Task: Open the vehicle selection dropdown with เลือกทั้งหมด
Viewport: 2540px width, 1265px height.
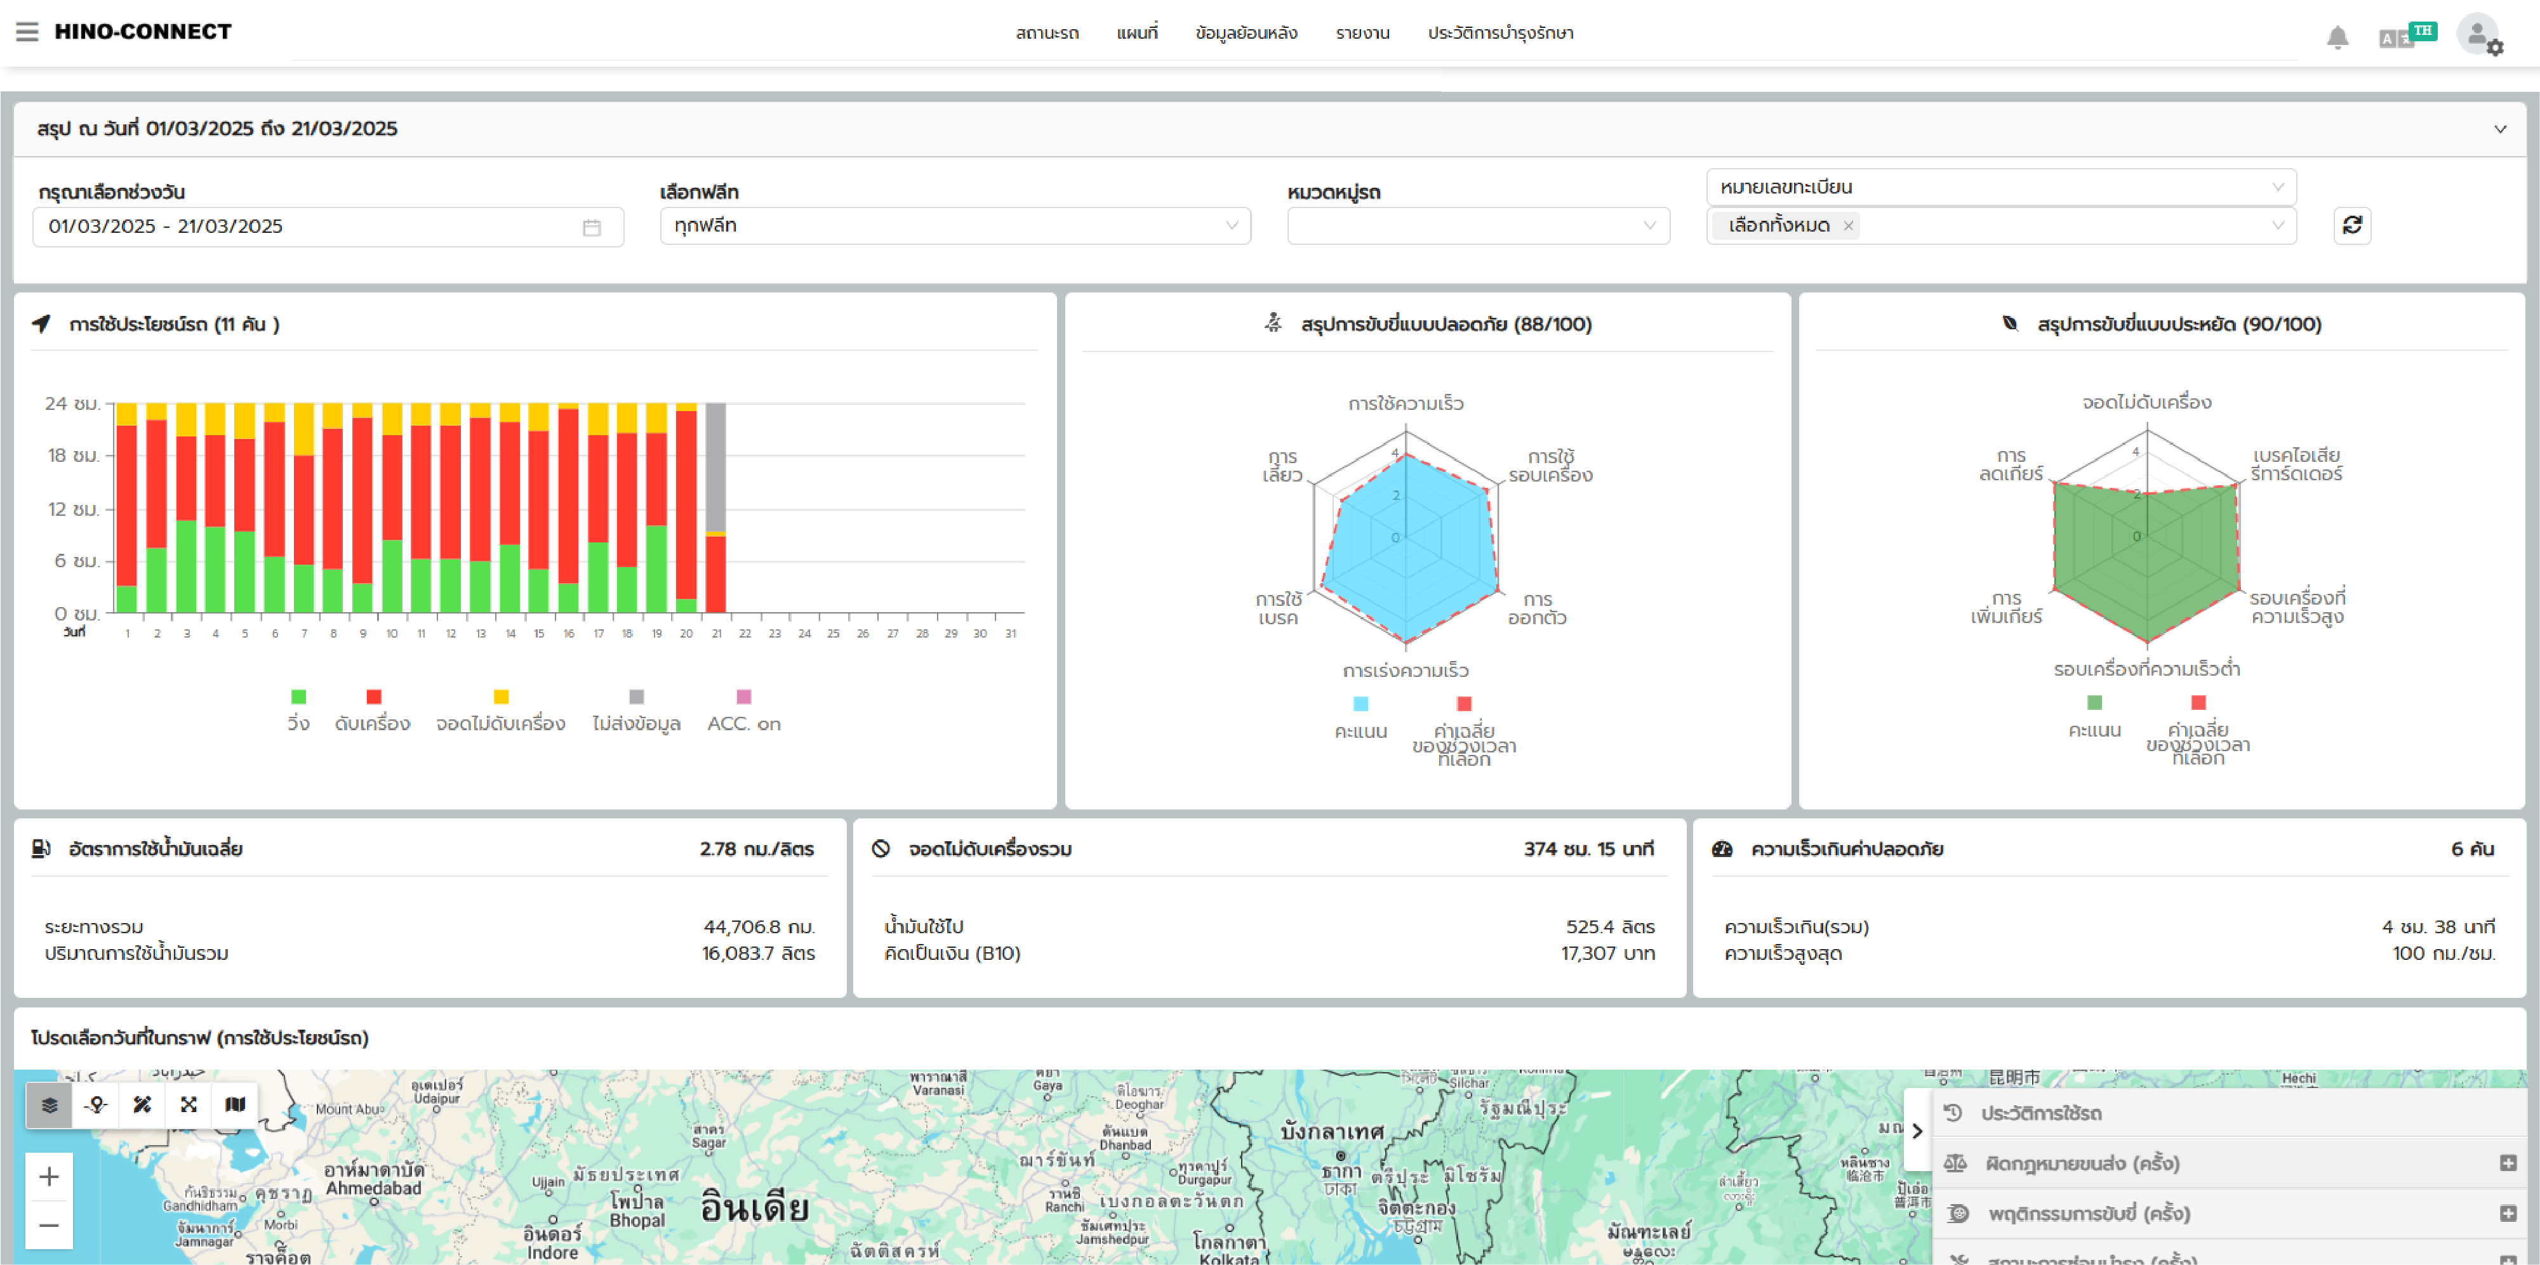Action: pos(2000,226)
